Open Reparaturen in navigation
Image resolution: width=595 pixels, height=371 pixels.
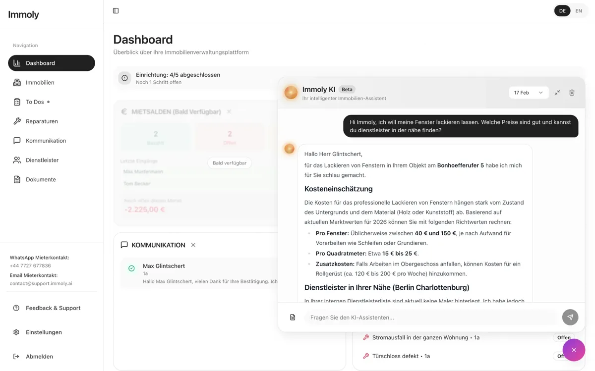tap(52, 121)
